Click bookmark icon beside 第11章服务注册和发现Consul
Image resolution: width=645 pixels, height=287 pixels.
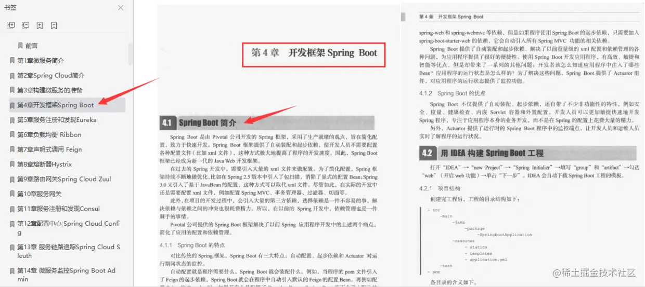pyautogui.click(x=12, y=209)
